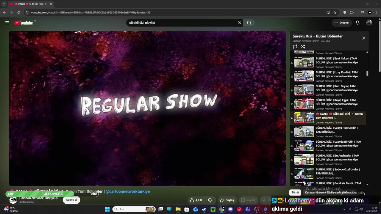Open Discord from the taskbar
381x214 pixels.
pyautogui.click(x=230, y=209)
